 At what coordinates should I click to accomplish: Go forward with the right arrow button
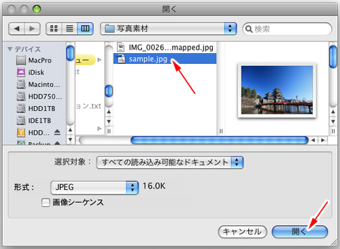[32, 29]
